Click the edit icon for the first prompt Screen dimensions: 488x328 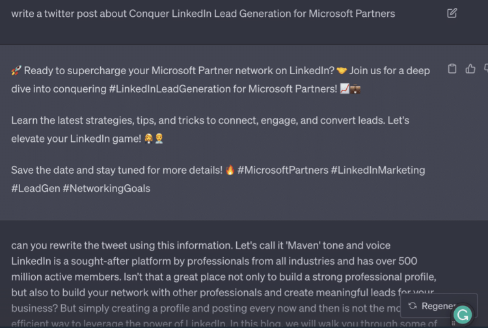[452, 13]
